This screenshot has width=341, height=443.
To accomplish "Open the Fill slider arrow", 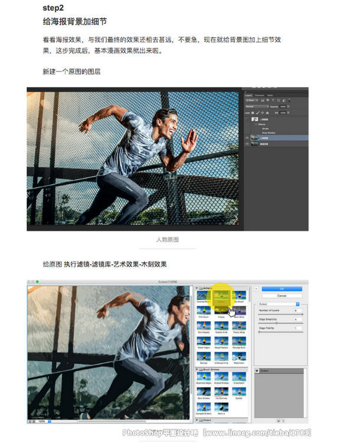I will pos(288,113).
